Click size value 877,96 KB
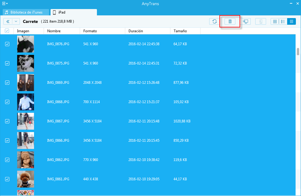The width and height of the screenshot is (301, 196). [x=181, y=83]
